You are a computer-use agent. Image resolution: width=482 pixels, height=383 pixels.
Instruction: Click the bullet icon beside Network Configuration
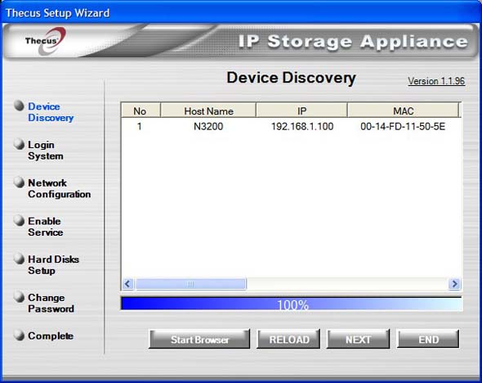(19, 182)
